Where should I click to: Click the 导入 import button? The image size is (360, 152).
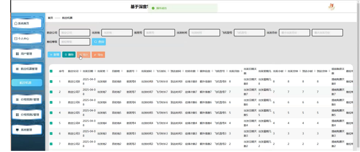click(83, 54)
